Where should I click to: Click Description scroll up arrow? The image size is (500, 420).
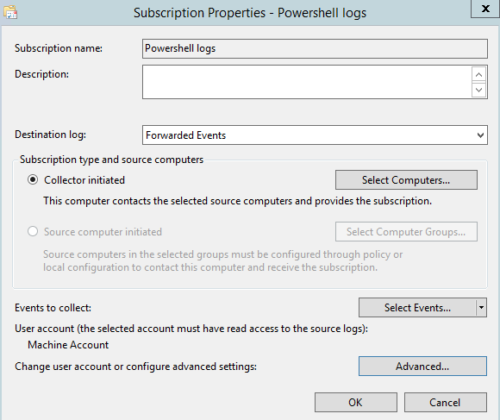click(x=478, y=75)
